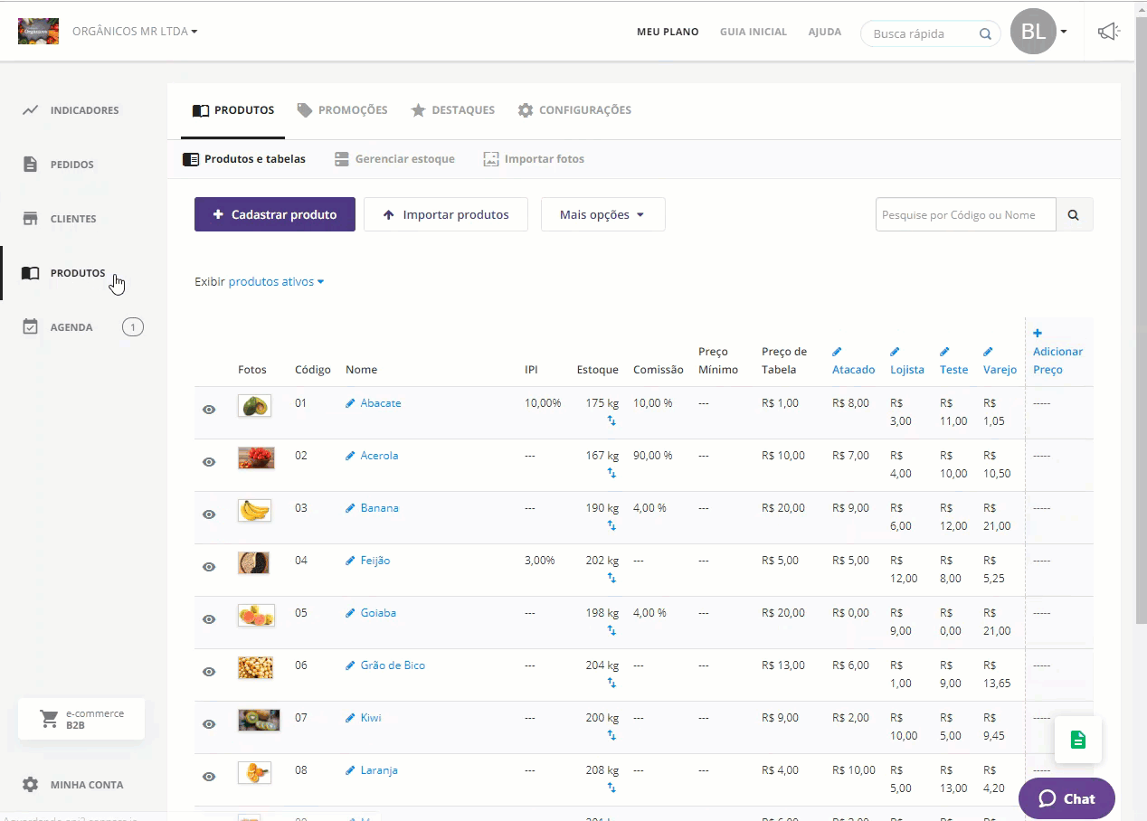Click the Importar produtos button
This screenshot has height=821, width=1147.
coord(445,215)
